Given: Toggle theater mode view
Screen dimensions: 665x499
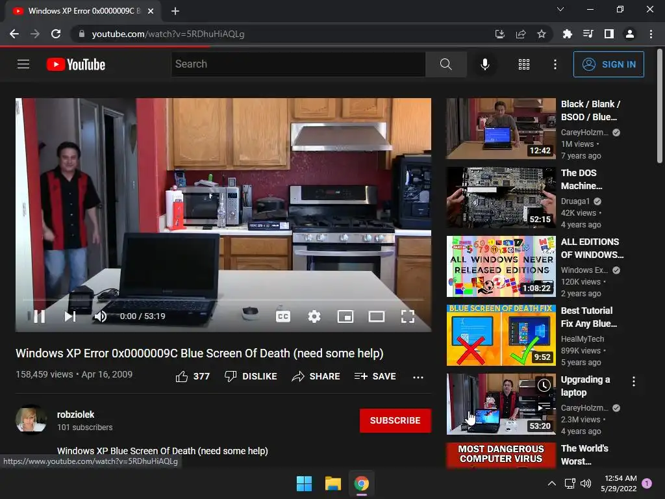Looking at the screenshot, I should pyautogui.click(x=377, y=316).
